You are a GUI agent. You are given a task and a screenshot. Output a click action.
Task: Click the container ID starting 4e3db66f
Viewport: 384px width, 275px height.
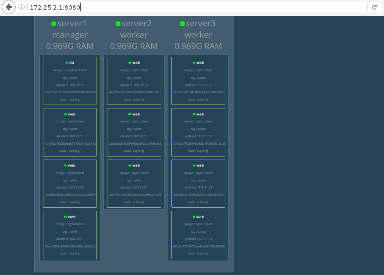tap(135, 92)
